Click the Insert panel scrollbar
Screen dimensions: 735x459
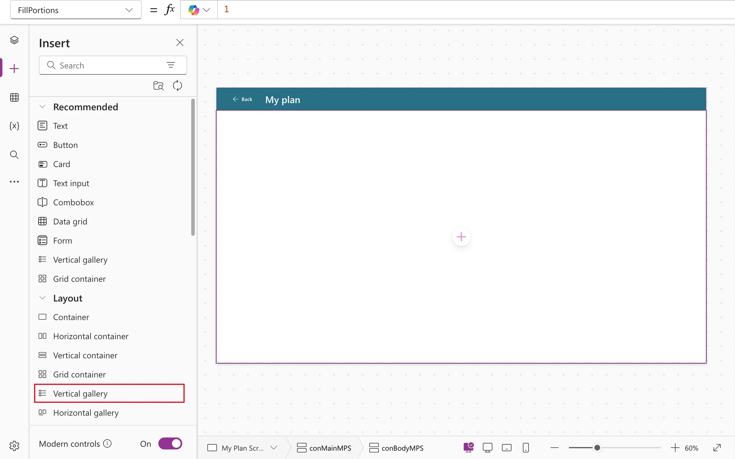[193, 167]
